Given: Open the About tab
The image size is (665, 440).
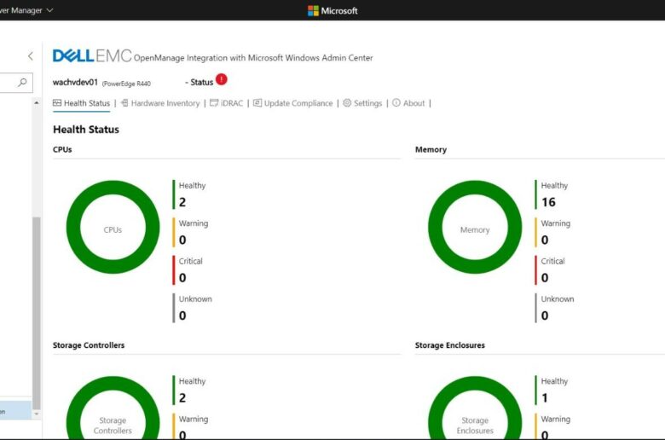Looking at the screenshot, I should [408, 103].
